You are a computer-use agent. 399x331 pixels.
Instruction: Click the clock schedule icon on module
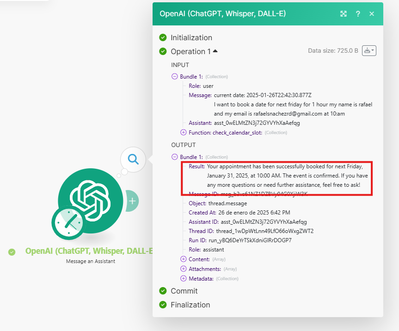[69, 223]
